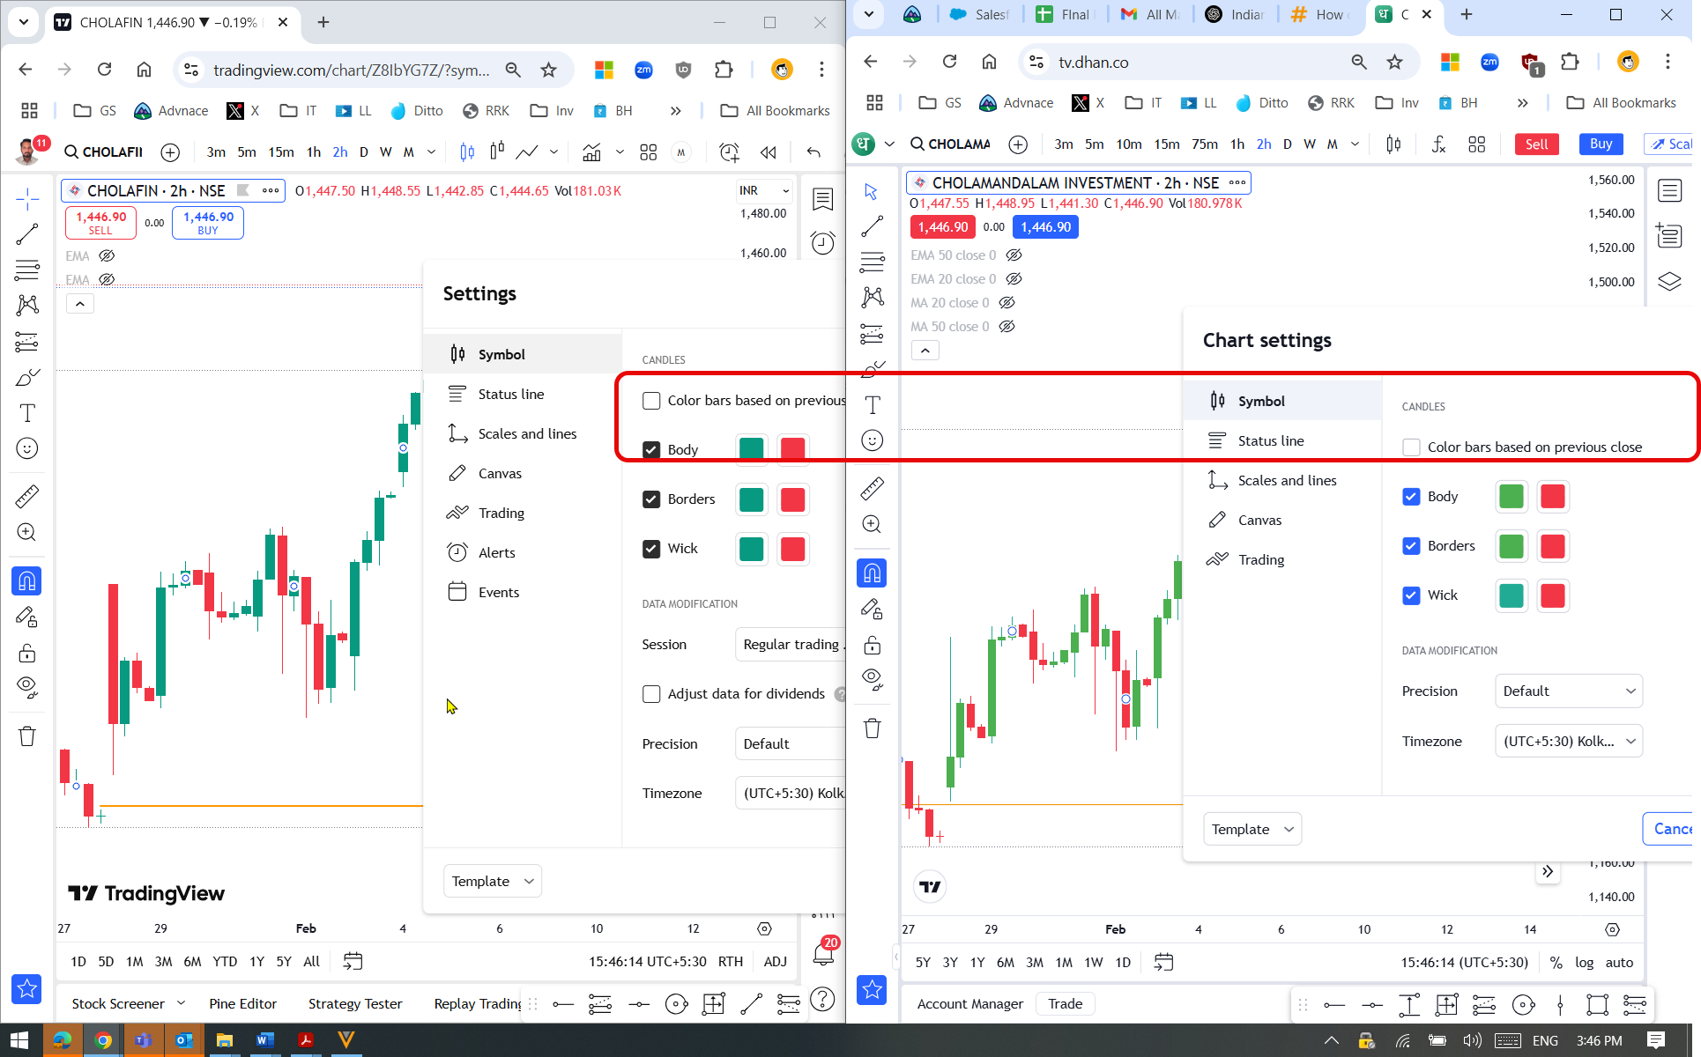
Task: Open the ruler measure tool in TradingView window
Action: click(x=27, y=496)
